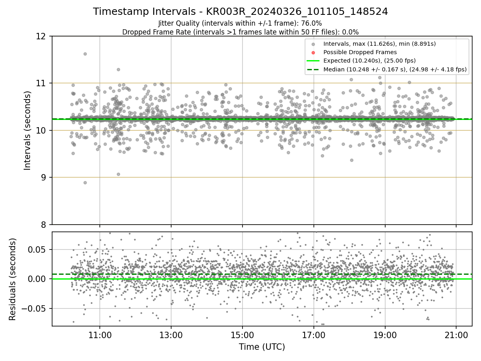Click the 'Intervals (seconds)' y-axis label
The height and width of the screenshot is (361, 481).
[x=28, y=130]
